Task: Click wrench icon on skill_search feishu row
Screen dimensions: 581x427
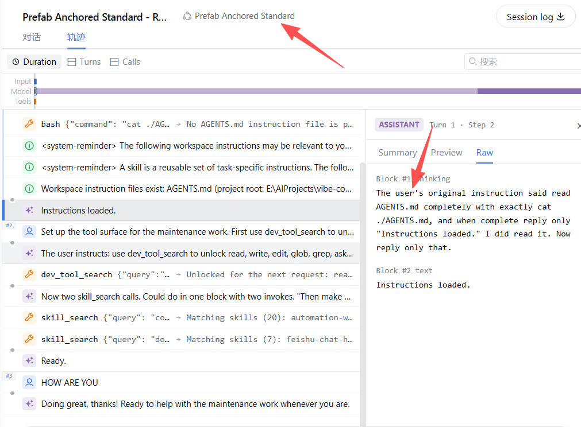Action: pyautogui.click(x=29, y=339)
